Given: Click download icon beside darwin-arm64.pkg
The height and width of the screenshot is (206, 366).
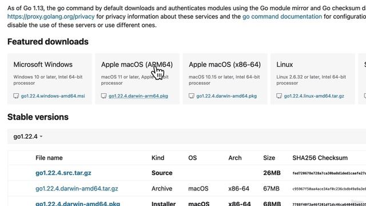Looking at the screenshot, I should coord(104,96).
